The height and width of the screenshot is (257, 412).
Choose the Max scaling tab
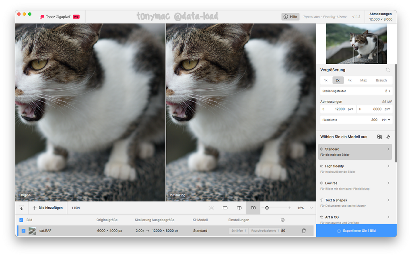click(x=363, y=80)
